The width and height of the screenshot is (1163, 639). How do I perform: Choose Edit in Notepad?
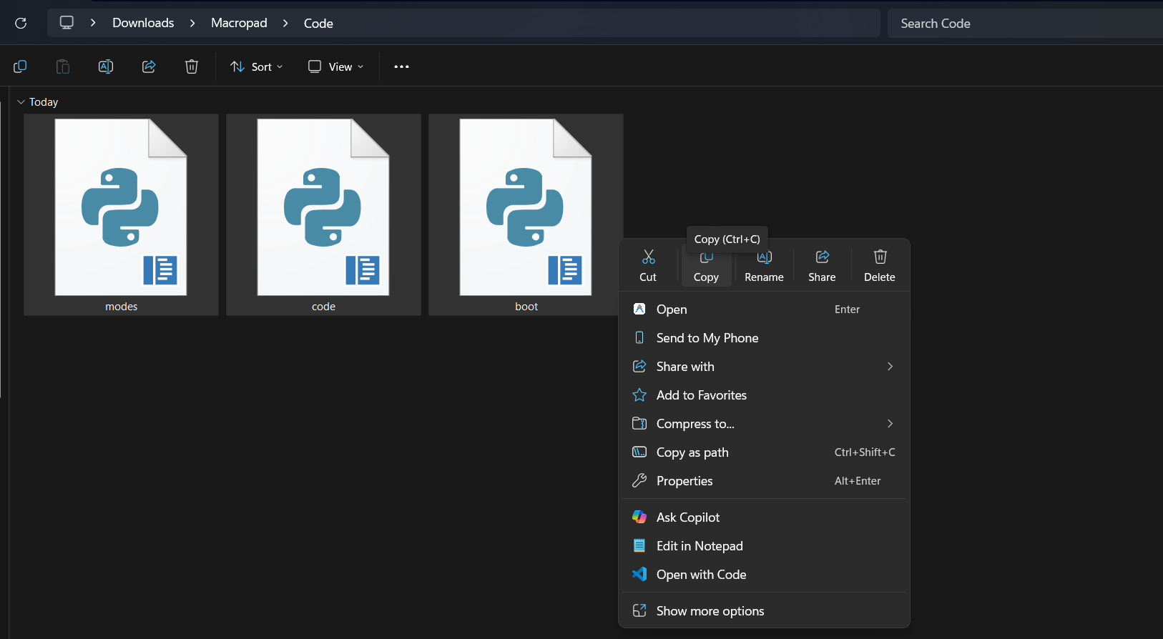pyautogui.click(x=764, y=546)
